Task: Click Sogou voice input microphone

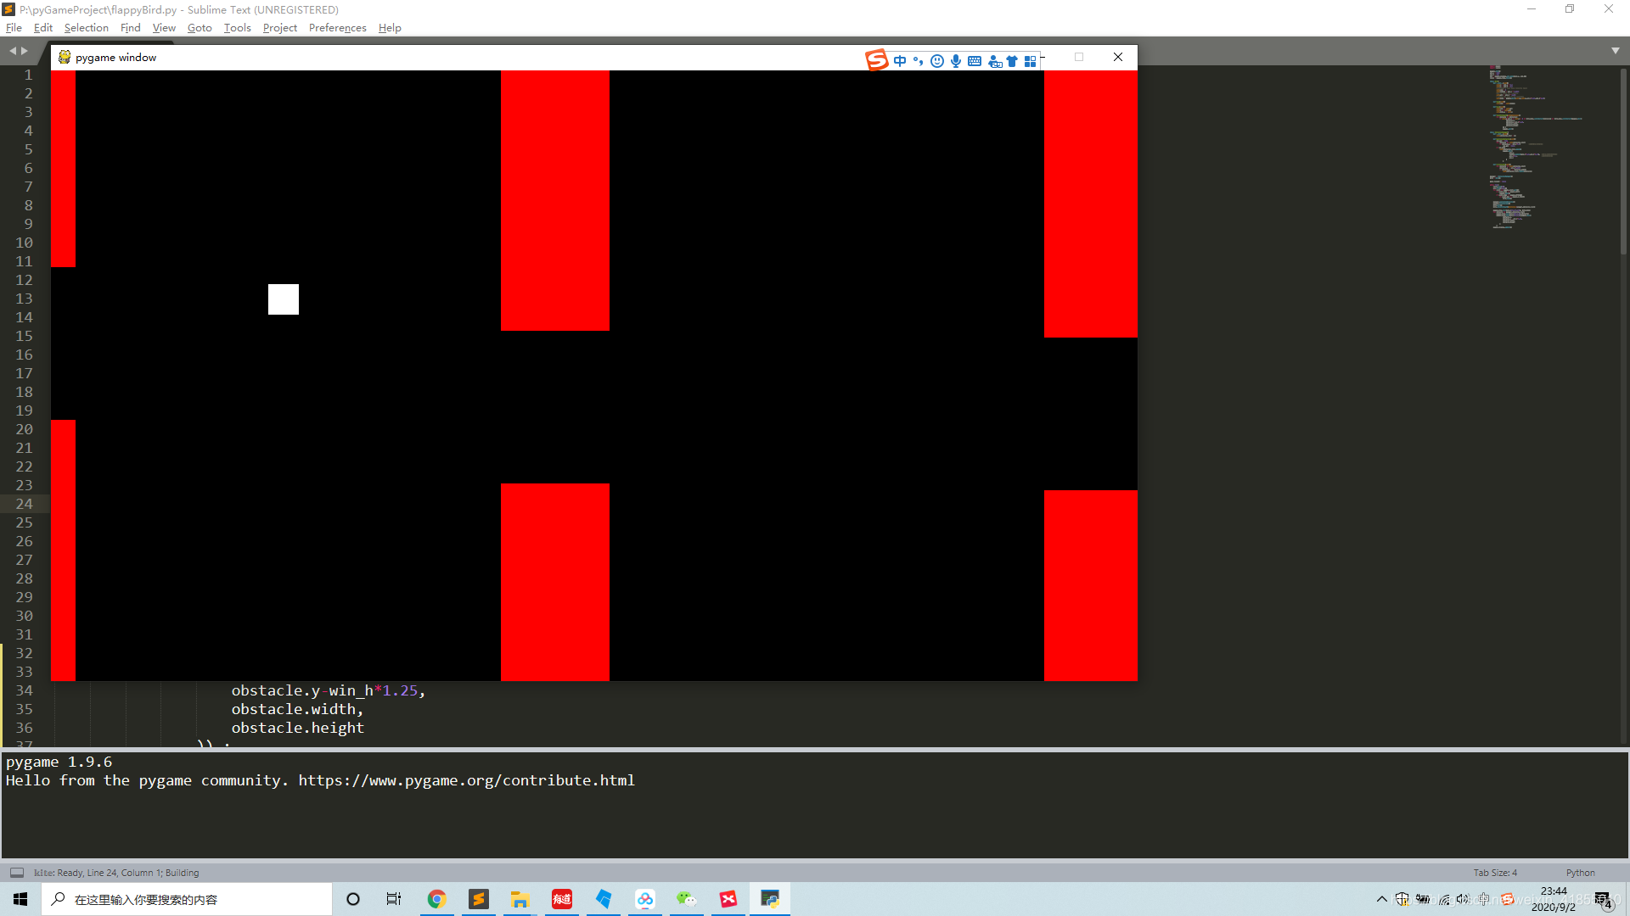Action: coord(956,61)
